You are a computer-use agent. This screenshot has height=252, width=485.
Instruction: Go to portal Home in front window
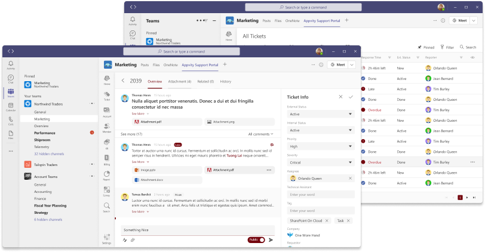point(107,80)
